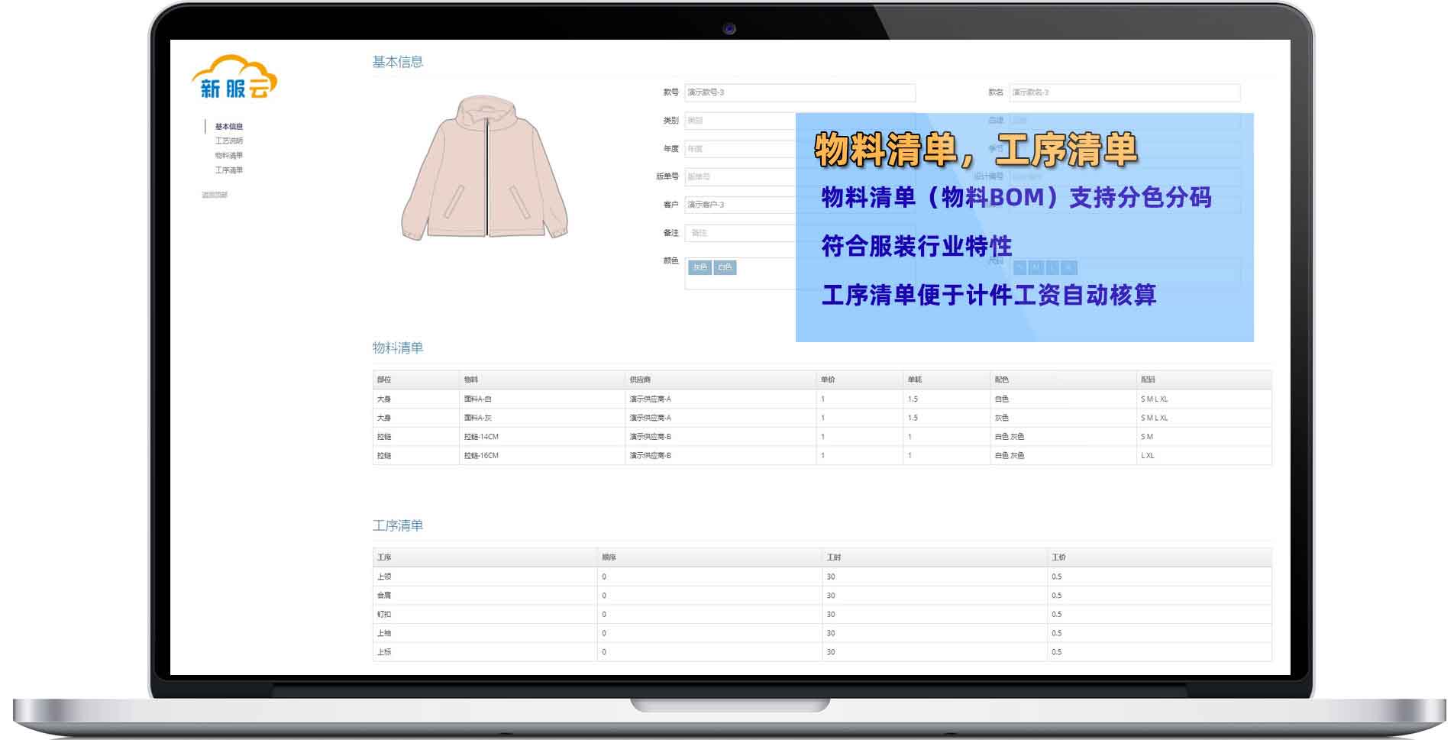Toggle the M size button under 尺码
Screen dimensions: 1454x740
tap(1037, 268)
